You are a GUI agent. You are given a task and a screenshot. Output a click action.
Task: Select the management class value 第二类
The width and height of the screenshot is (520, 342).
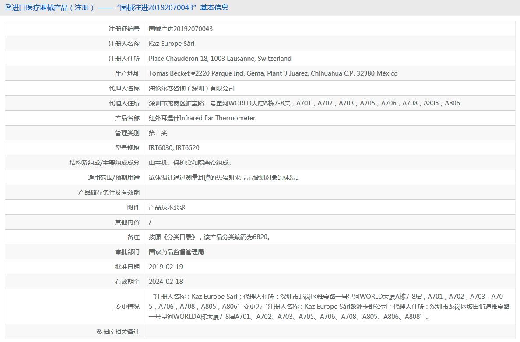pos(158,133)
